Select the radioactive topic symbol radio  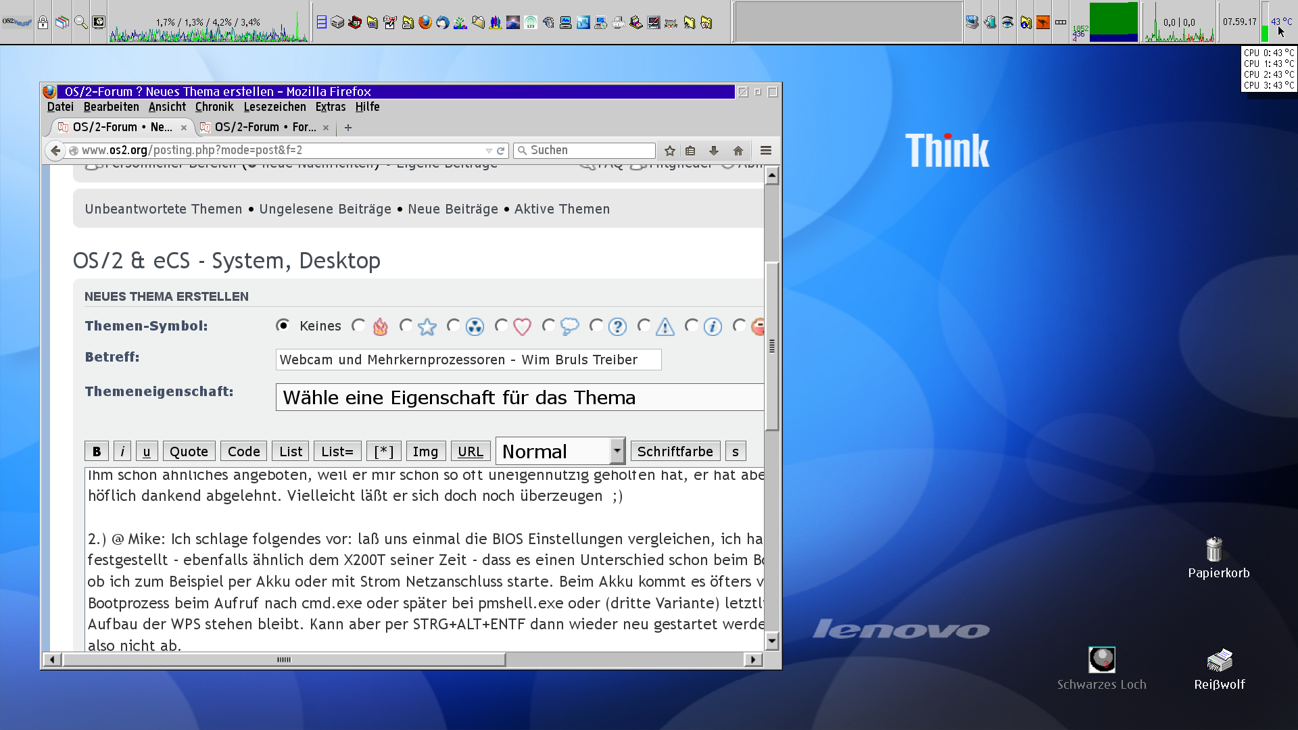point(454,326)
